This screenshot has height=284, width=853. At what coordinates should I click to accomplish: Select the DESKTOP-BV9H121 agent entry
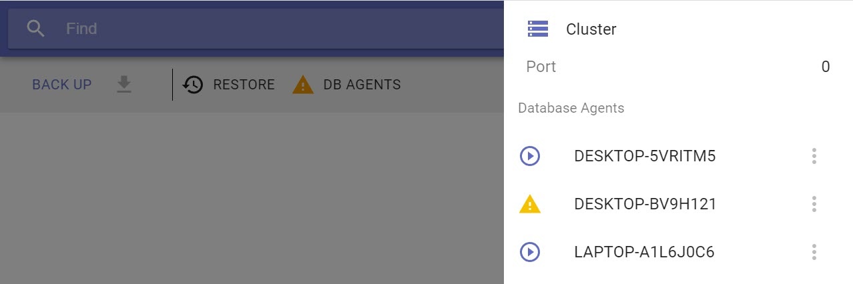tap(645, 204)
